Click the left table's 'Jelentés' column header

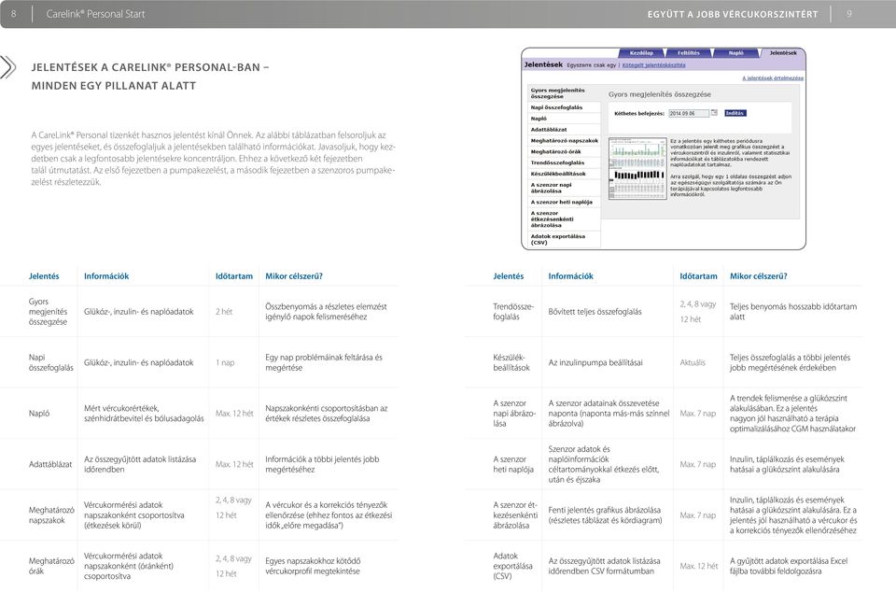tap(44, 276)
